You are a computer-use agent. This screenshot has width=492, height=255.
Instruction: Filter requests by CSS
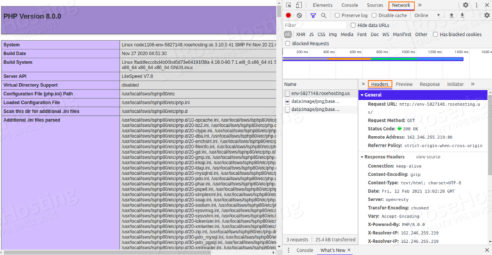[322, 35]
